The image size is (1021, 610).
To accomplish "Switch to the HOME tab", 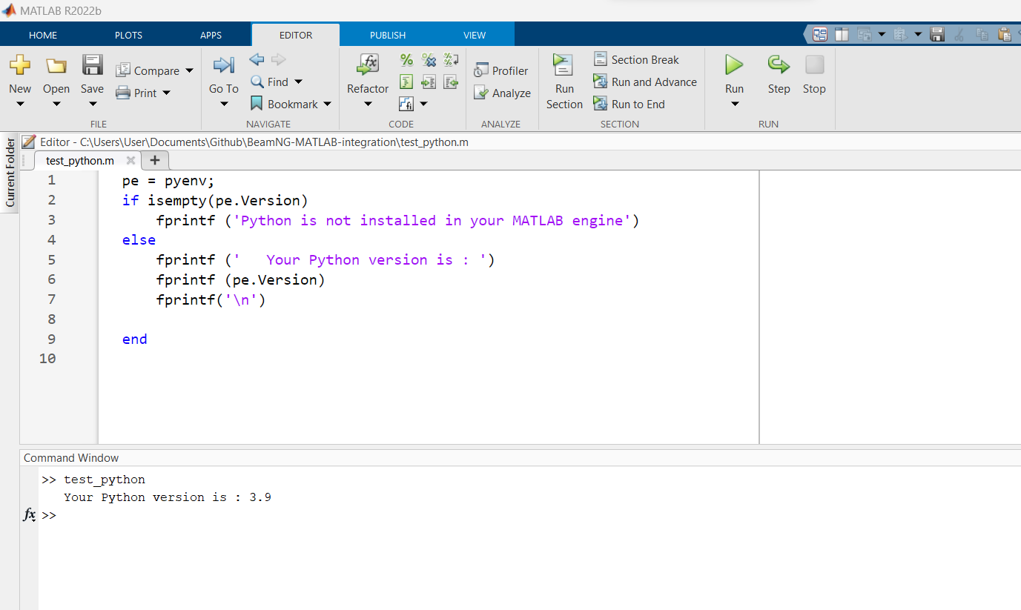I will pyautogui.click(x=43, y=35).
